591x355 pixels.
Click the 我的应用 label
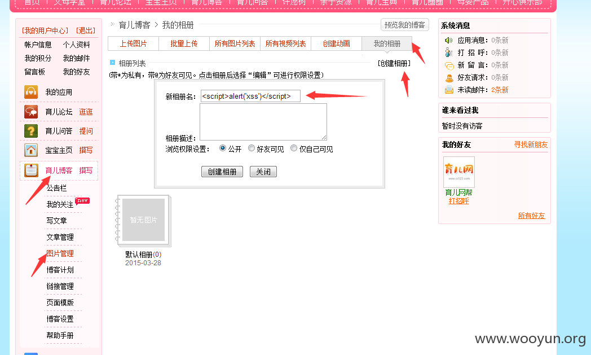coord(59,92)
